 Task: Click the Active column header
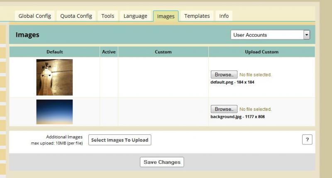pyautogui.click(x=109, y=52)
